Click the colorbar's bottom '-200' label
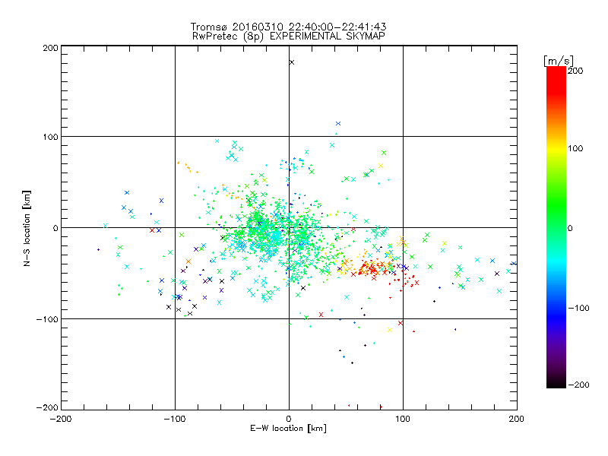 click(x=578, y=385)
